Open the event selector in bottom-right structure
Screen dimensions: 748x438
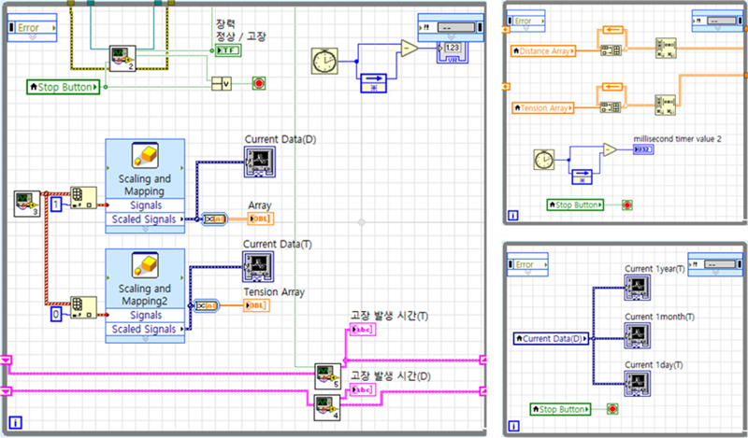pos(714,265)
